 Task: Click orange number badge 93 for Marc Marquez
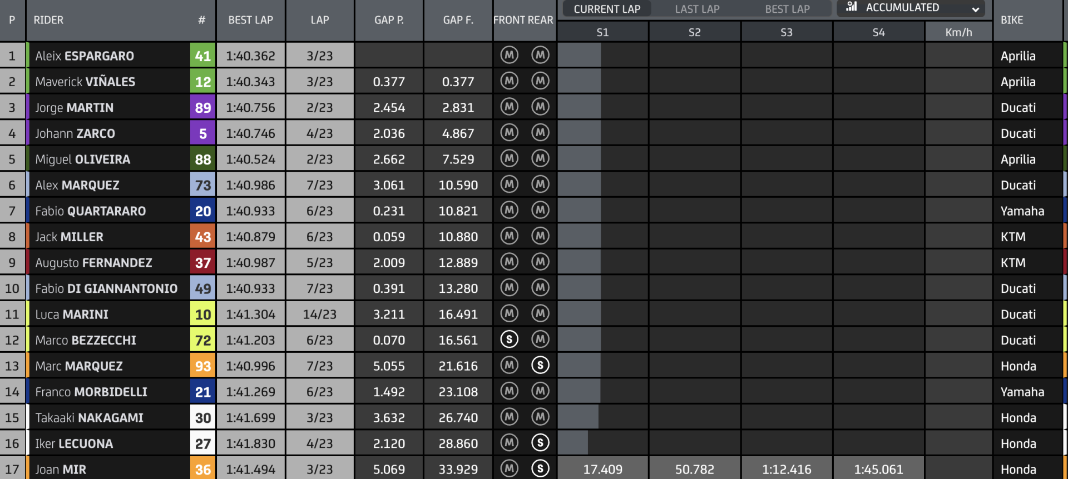(x=202, y=366)
